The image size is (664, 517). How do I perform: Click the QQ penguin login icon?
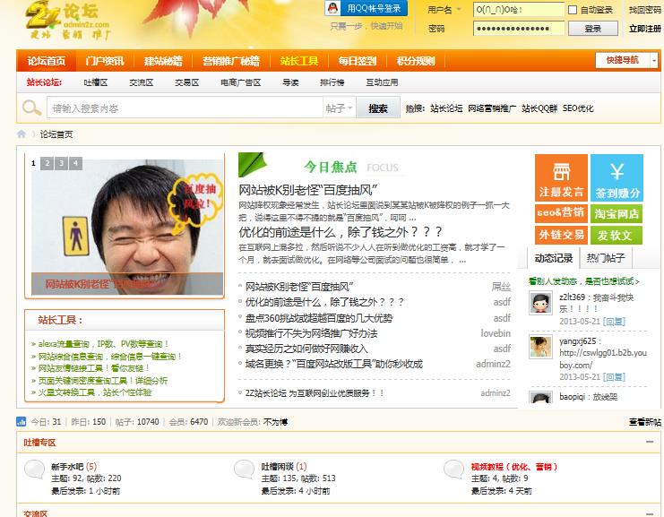pos(333,8)
